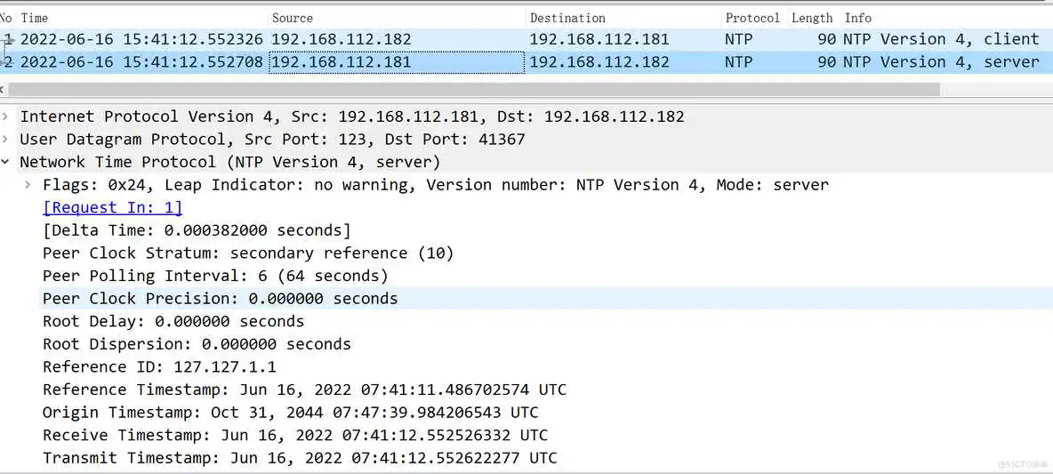The height and width of the screenshot is (474, 1053).
Task: Sort by the Length column header
Action: click(x=812, y=18)
